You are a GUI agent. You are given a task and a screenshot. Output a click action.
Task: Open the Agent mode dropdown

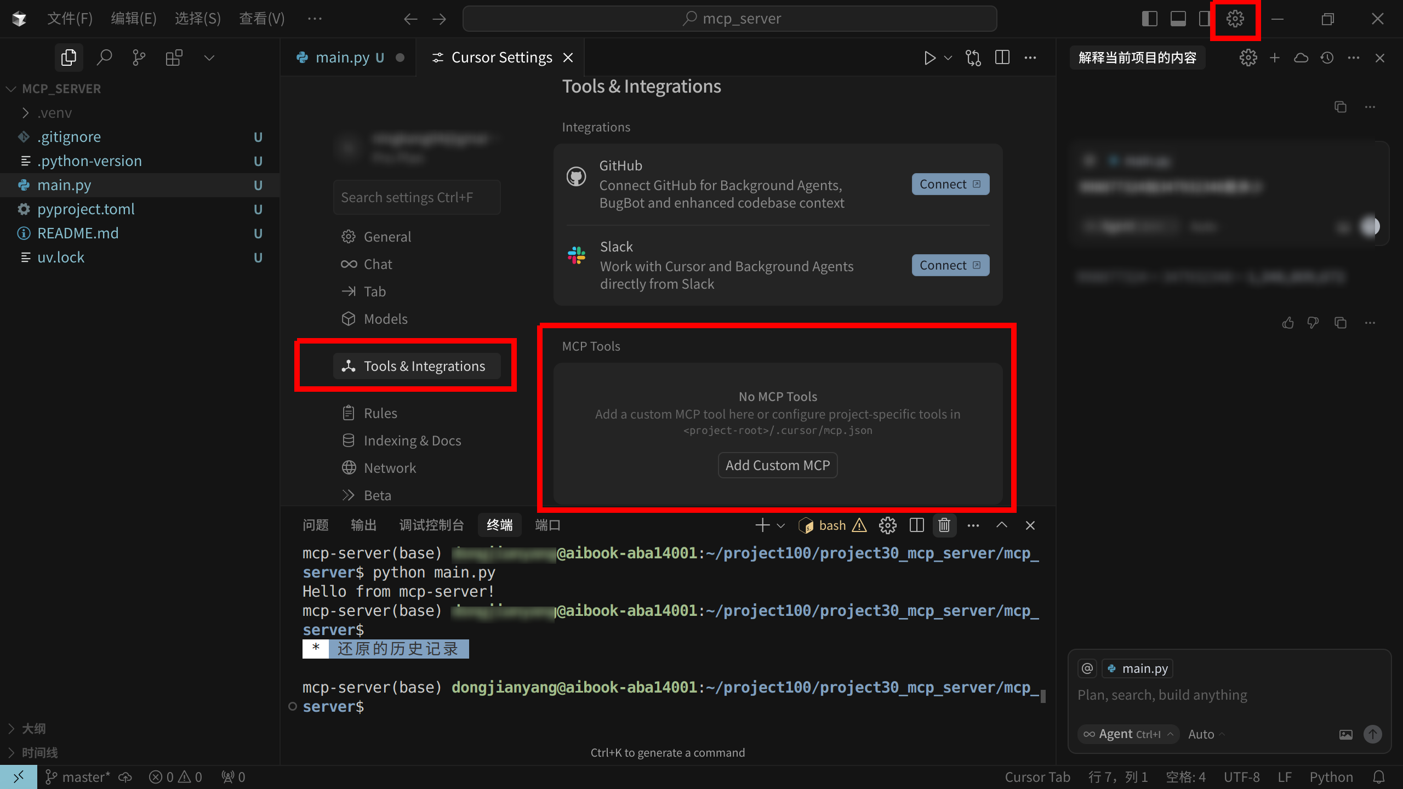1129,734
